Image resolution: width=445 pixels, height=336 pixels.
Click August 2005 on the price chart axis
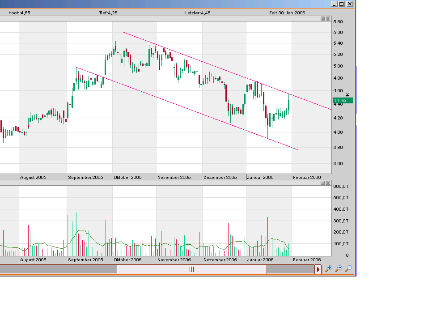point(33,177)
